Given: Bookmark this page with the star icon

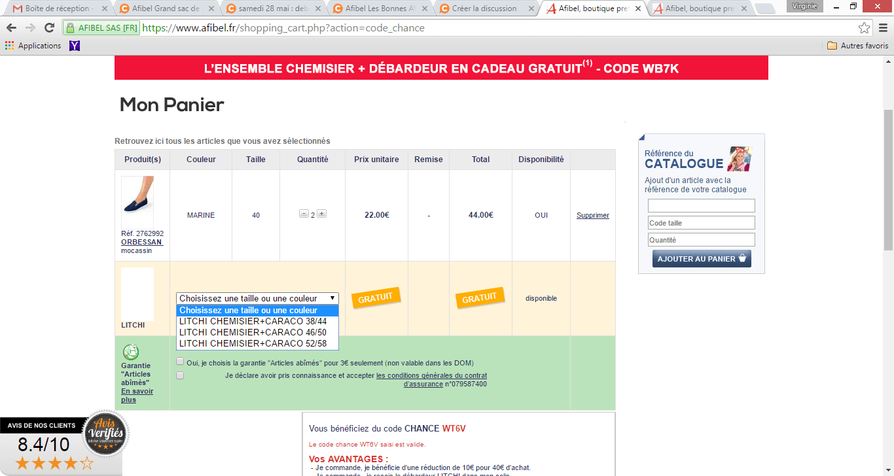Looking at the screenshot, I should pyautogui.click(x=865, y=28).
